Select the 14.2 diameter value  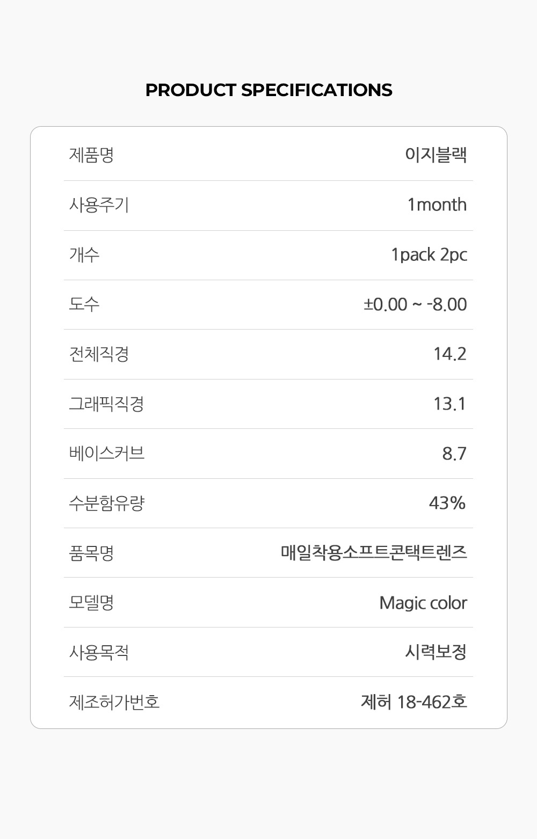[449, 354]
